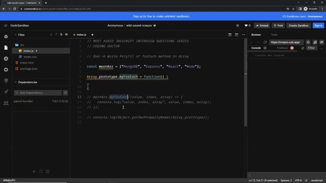Click the Twitter icon at the sidebar bottom
The width and height of the screenshot is (326, 183).
(34, 171)
